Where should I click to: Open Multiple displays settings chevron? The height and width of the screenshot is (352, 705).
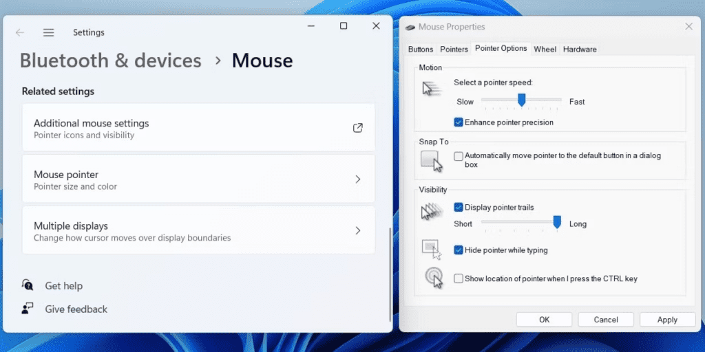(x=357, y=231)
